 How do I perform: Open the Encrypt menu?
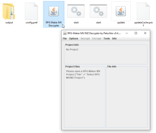click(x=96, y=39)
